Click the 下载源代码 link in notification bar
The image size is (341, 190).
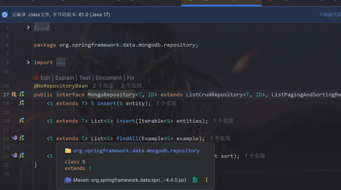(x=329, y=15)
